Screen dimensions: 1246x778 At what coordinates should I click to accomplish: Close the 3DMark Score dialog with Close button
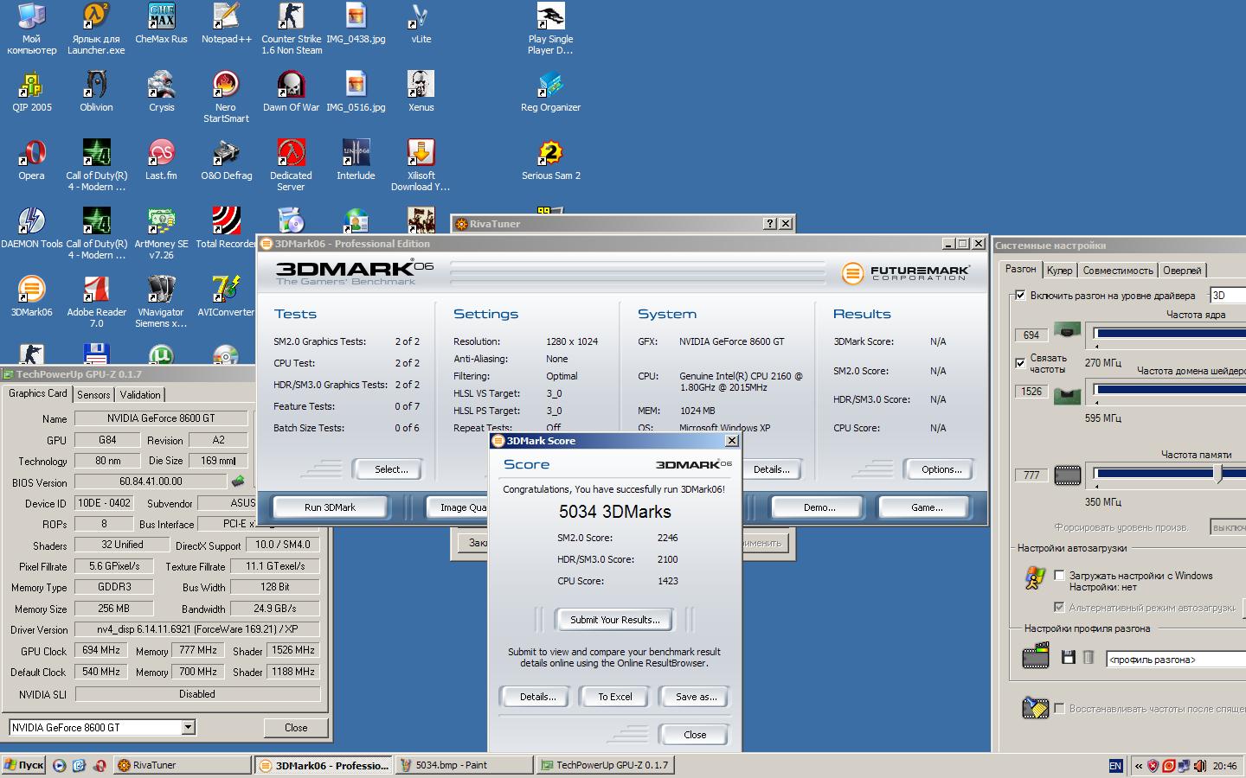(x=695, y=735)
